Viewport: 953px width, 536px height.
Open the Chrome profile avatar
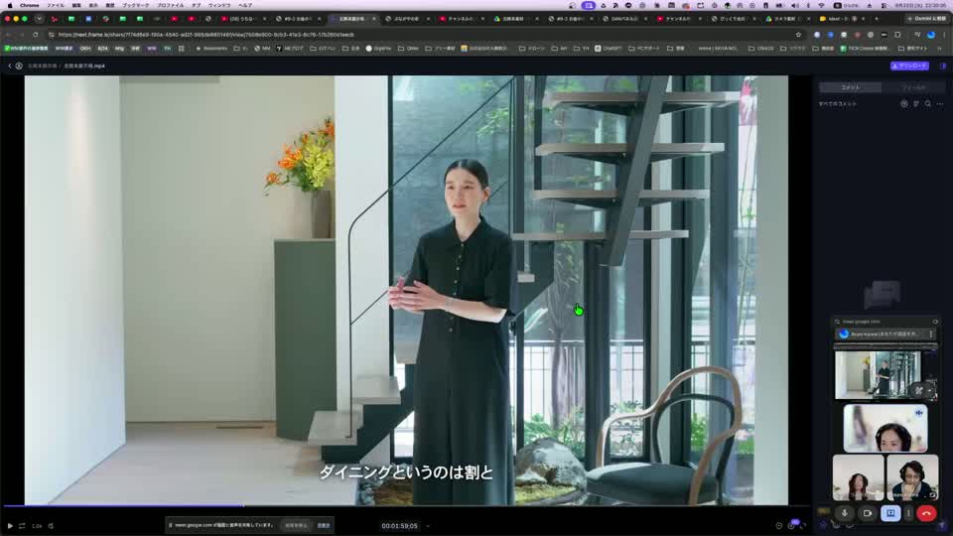tap(931, 35)
